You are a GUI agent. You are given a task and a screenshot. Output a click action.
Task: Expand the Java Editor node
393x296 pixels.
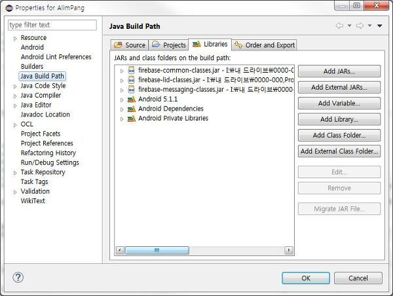15,105
